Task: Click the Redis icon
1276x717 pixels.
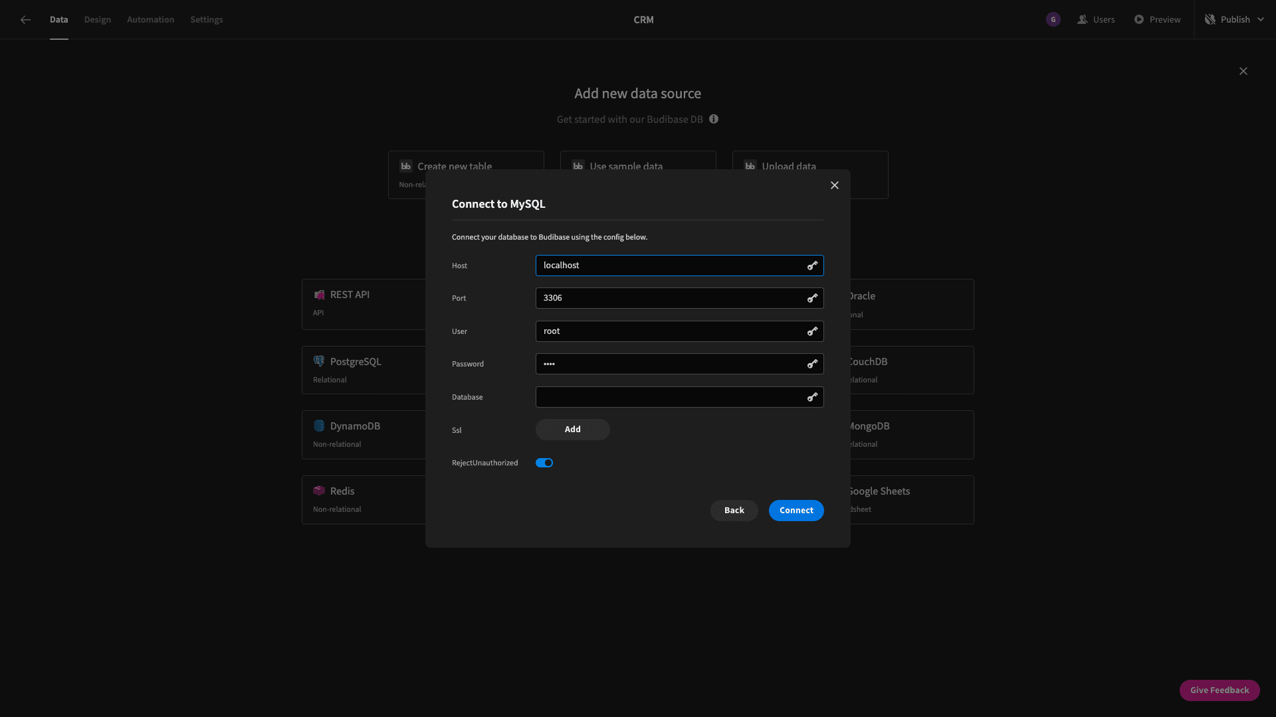Action: 319,491
